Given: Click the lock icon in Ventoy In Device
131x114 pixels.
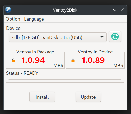Looking at the screenshot, I should [73, 60].
